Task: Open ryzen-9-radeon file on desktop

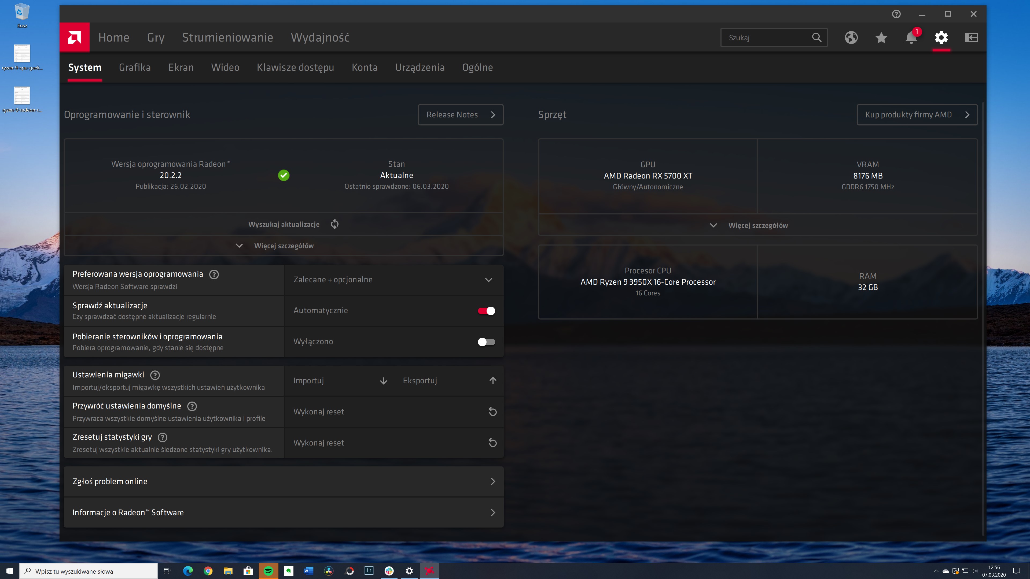Action: tap(22, 99)
